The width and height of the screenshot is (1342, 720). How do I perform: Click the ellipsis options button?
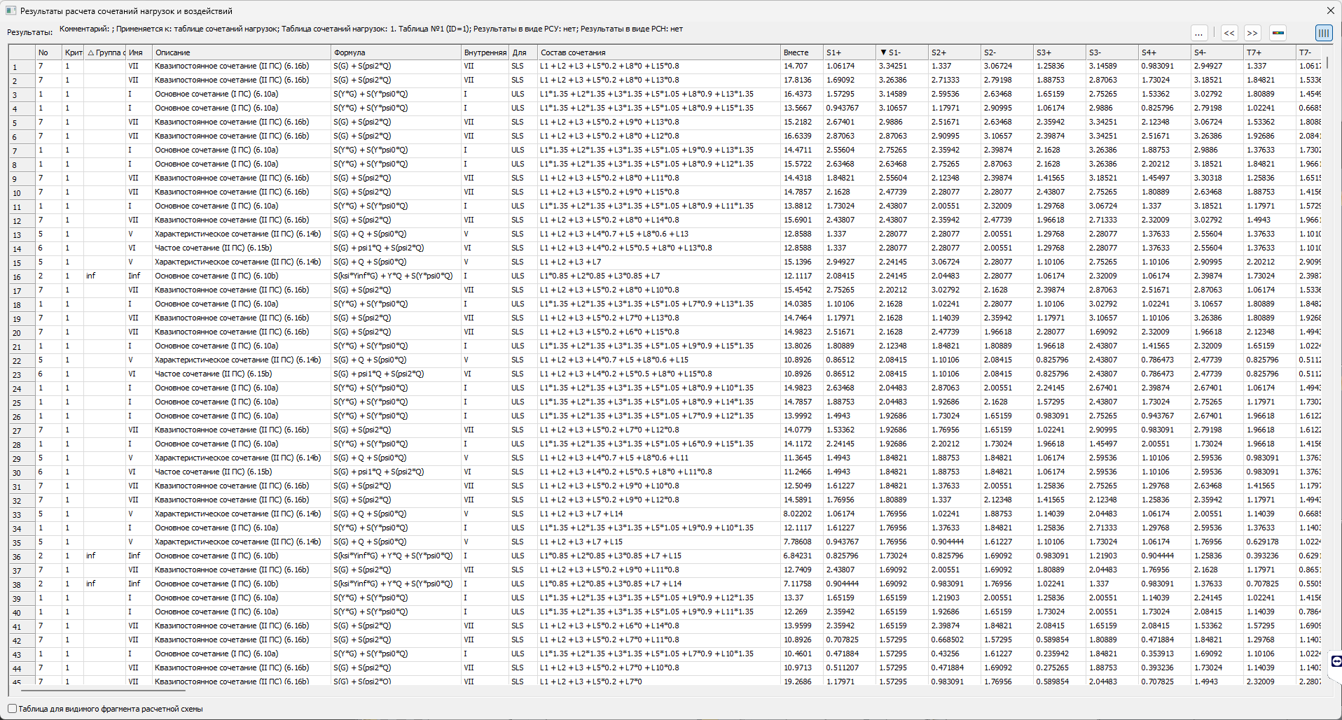1199,33
